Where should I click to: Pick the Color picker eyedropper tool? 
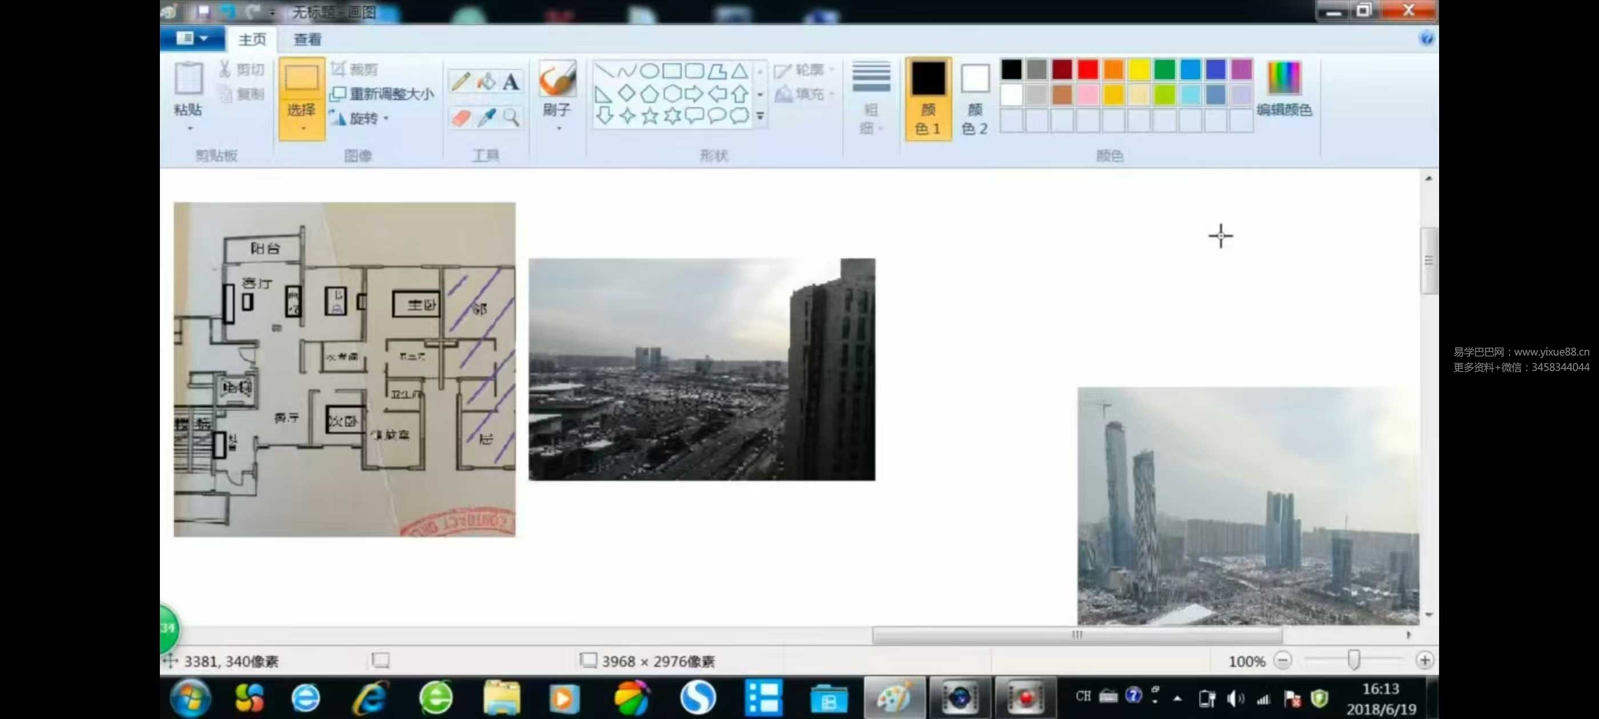[x=486, y=117]
